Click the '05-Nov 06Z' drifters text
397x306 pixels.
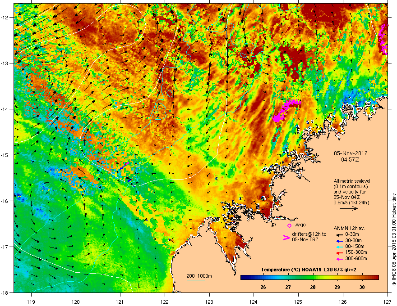(305, 239)
